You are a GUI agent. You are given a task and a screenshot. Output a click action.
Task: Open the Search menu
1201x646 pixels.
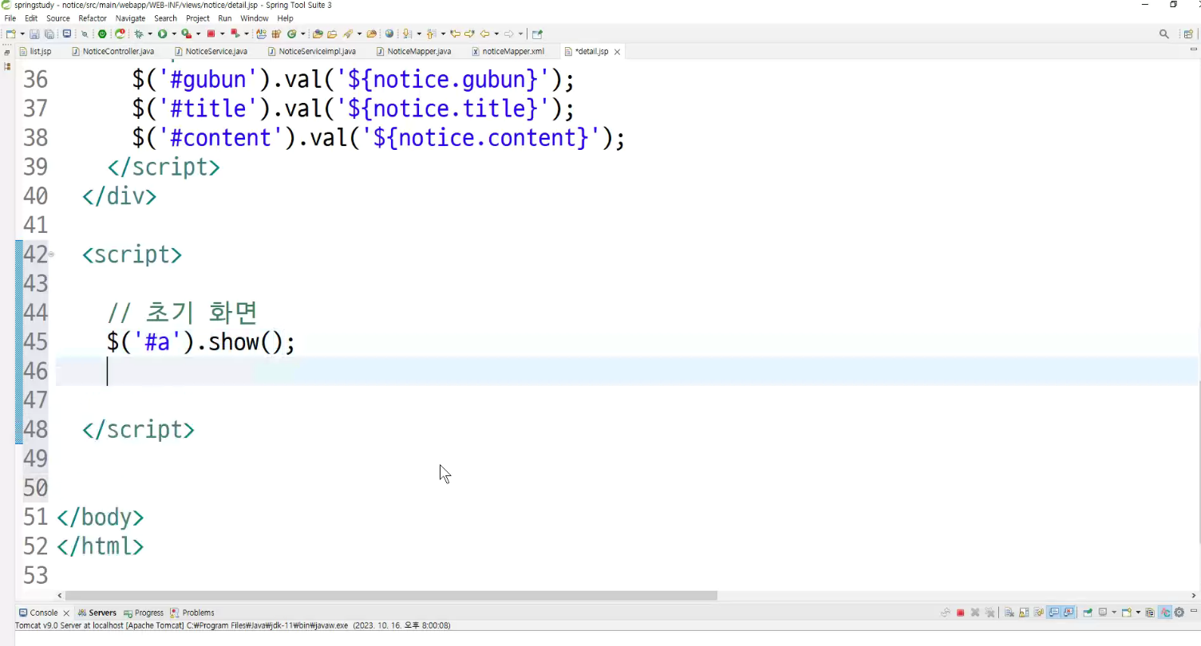click(165, 18)
